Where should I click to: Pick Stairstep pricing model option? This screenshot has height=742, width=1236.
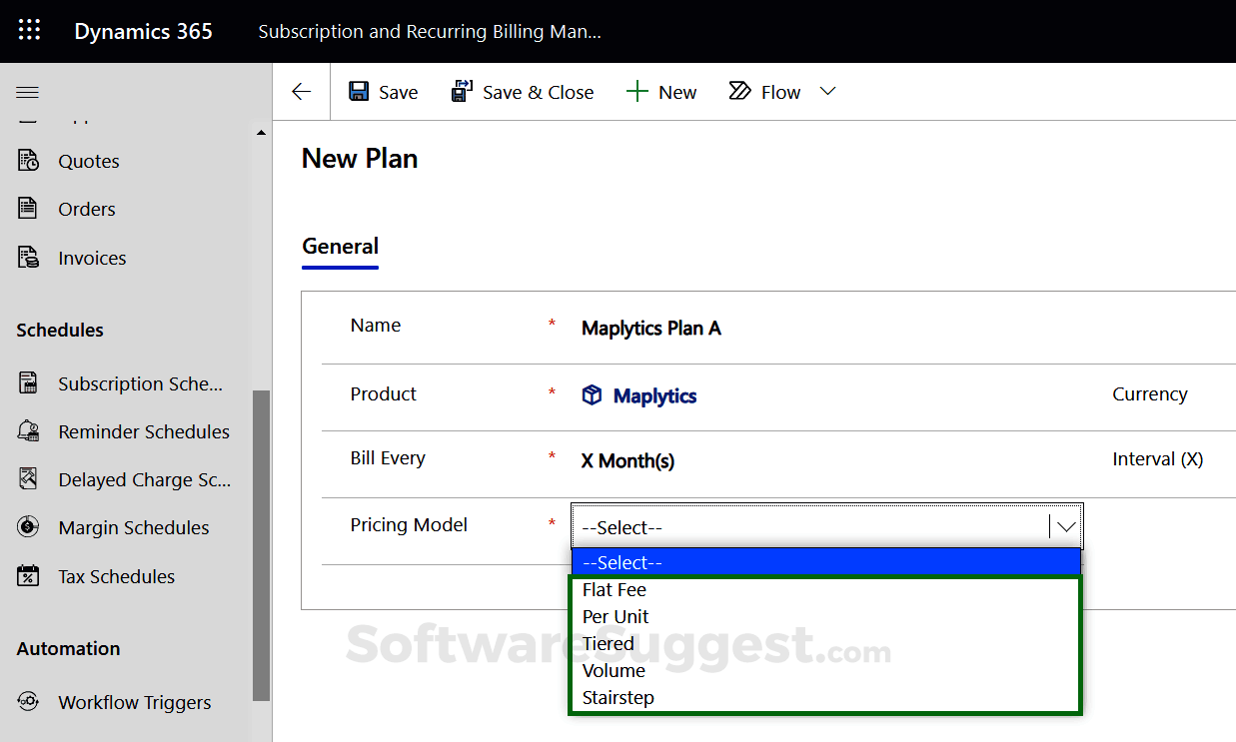tap(618, 698)
